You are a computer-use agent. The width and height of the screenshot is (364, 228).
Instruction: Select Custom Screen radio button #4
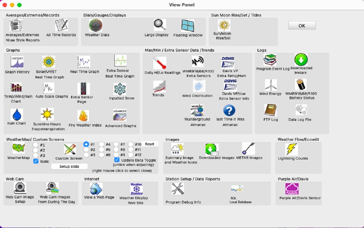(x=102, y=144)
